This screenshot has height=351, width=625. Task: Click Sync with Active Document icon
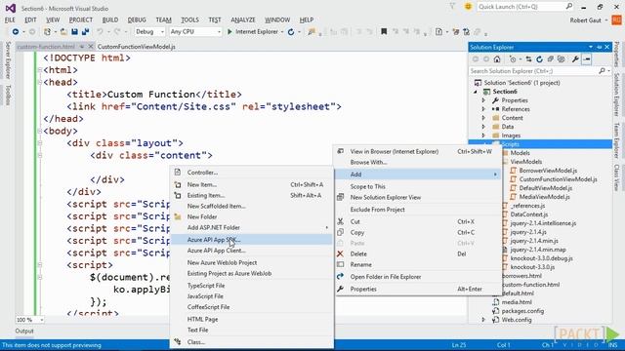coord(528,59)
